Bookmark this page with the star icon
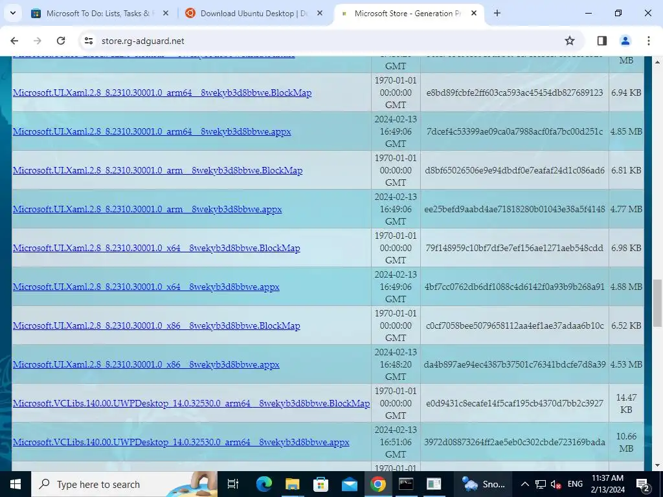The image size is (663, 497). 570,41
